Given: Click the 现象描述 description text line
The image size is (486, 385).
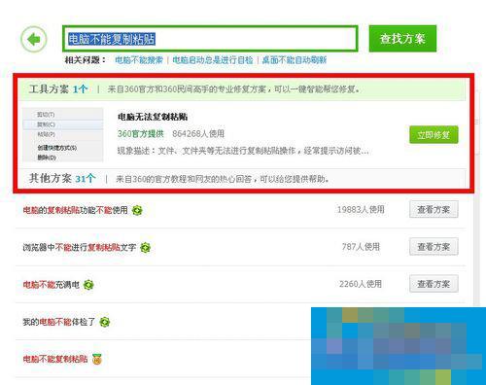Looking at the screenshot, I should point(243,151).
